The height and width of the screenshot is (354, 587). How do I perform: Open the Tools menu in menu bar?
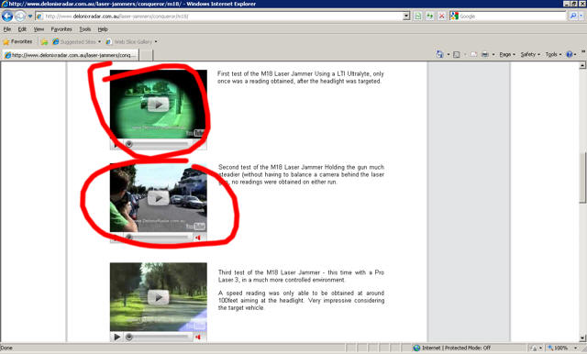pyautogui.click(x=85, y=29)
